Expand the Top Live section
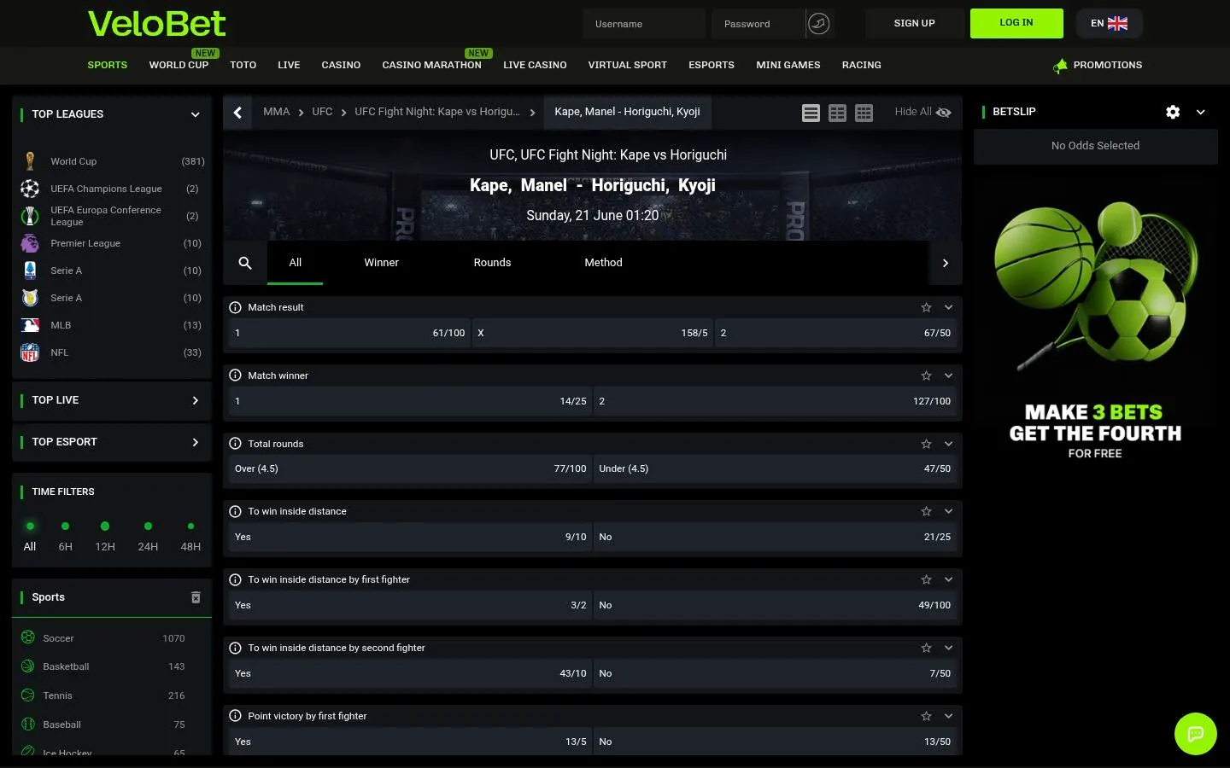Screen dimensions: 1230x768 (x=195, y=400)
